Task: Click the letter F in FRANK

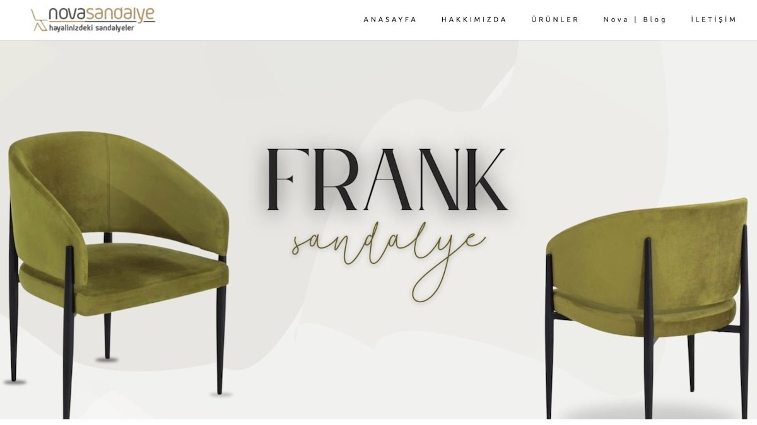Action: click(x=283, y=179)
